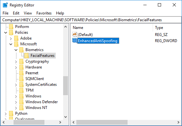Expand the Hardware key
182x126 pixels.
click(16, 67)
